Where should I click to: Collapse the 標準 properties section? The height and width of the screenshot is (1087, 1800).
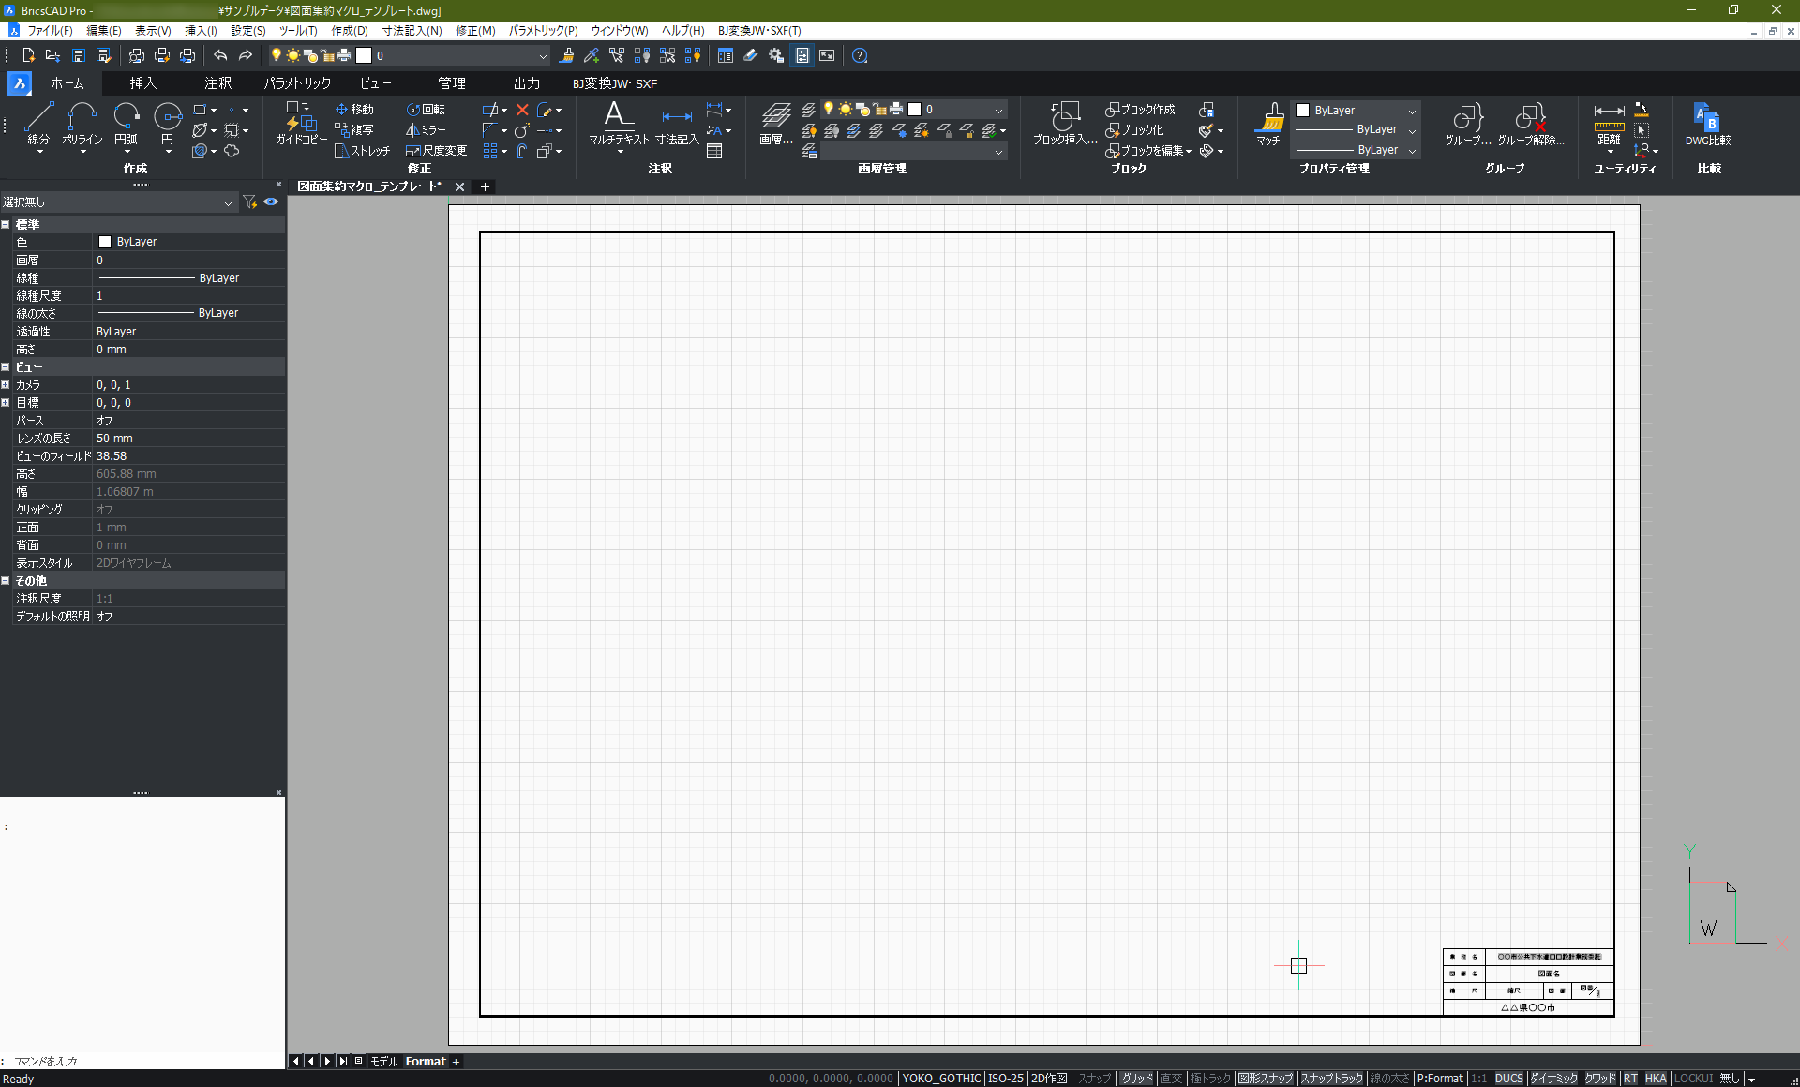pyautogui.click(x=6, y=225)
